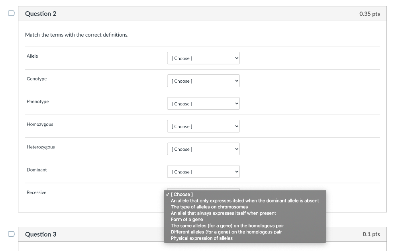Click the 'Match the terms with the correct definitions.' instruction
Image resolution: width=408 pixels, height=251 pixels.
pyautogui.click(x=77, y=35)
